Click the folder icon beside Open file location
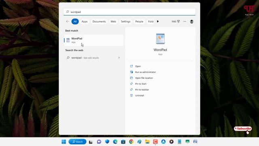259x146 pixels. pyautogui.click(x=132, y=78)
